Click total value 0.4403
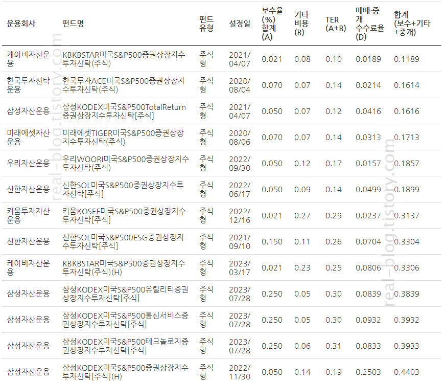The image size is (445, 383). (x=406, y=372)
